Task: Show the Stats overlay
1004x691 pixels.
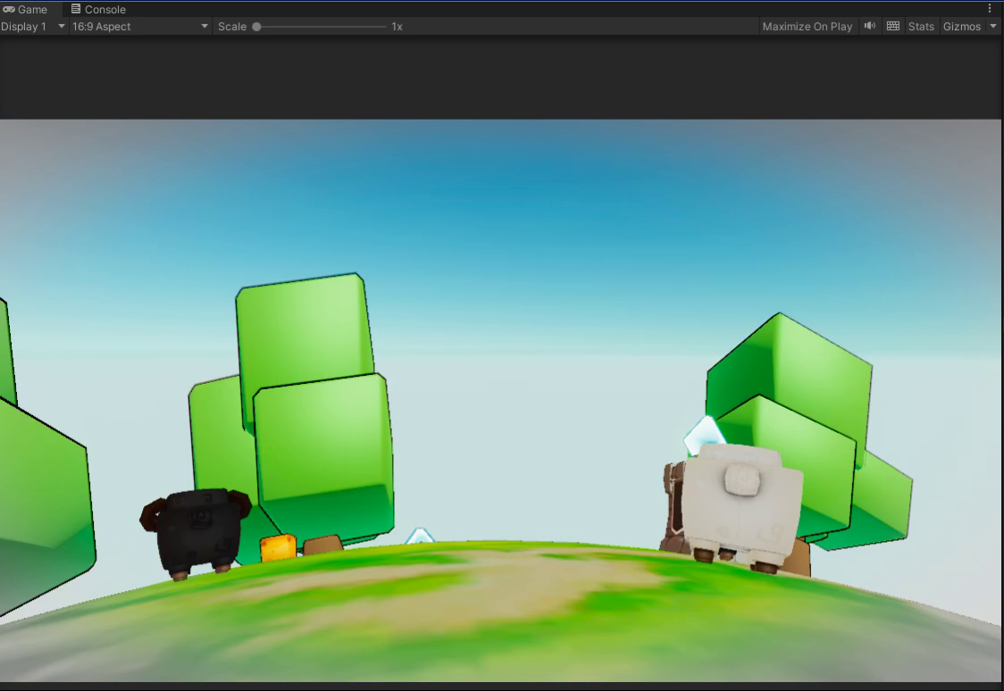Action: 920,27
